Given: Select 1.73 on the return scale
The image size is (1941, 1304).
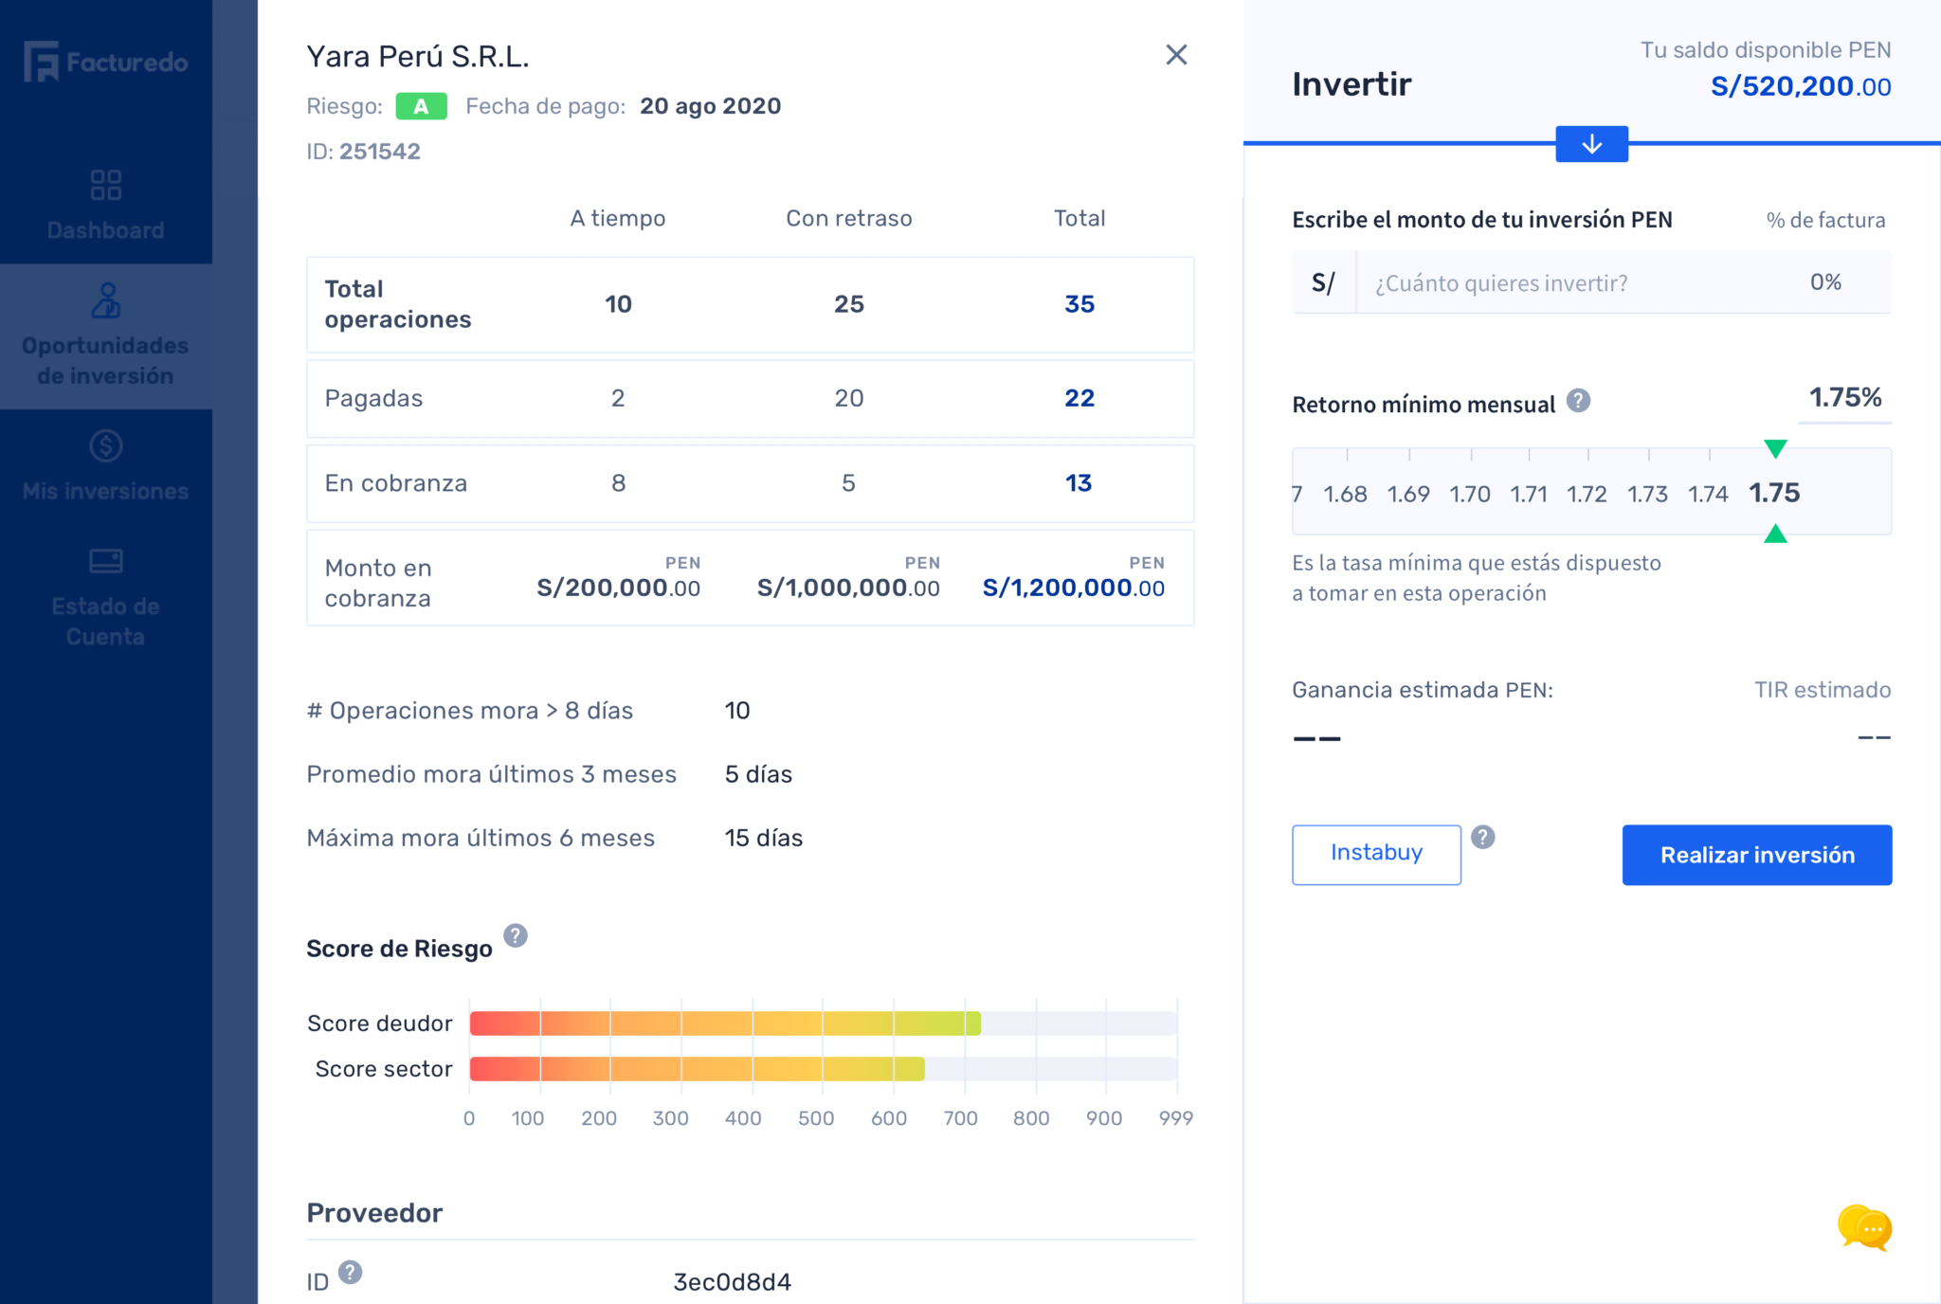Looking at the screenshot, I should pyautogui.click(x=1647, y=494).
